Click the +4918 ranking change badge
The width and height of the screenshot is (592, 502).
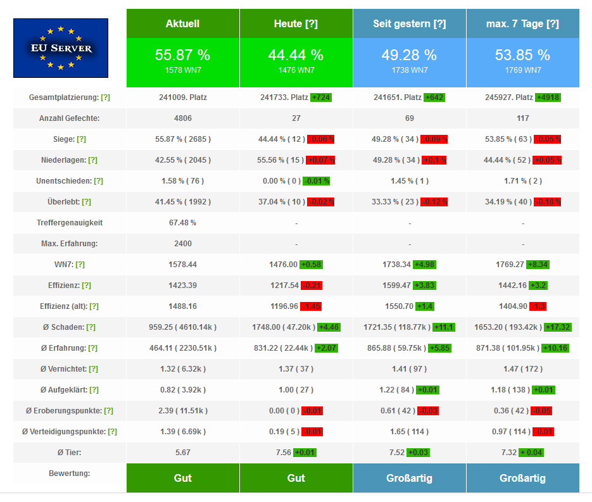point(548,97)
